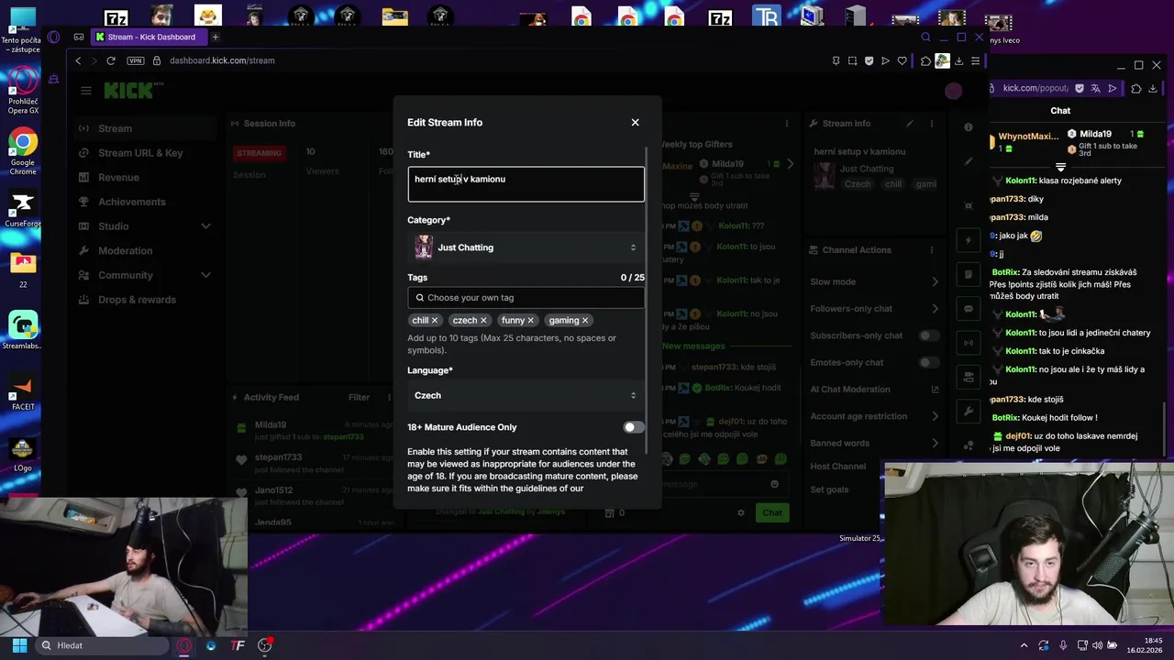Remove the chill tag
The width and height of the screenshot is (1174, 660).
pyautogui.click(x=435, y=320)
